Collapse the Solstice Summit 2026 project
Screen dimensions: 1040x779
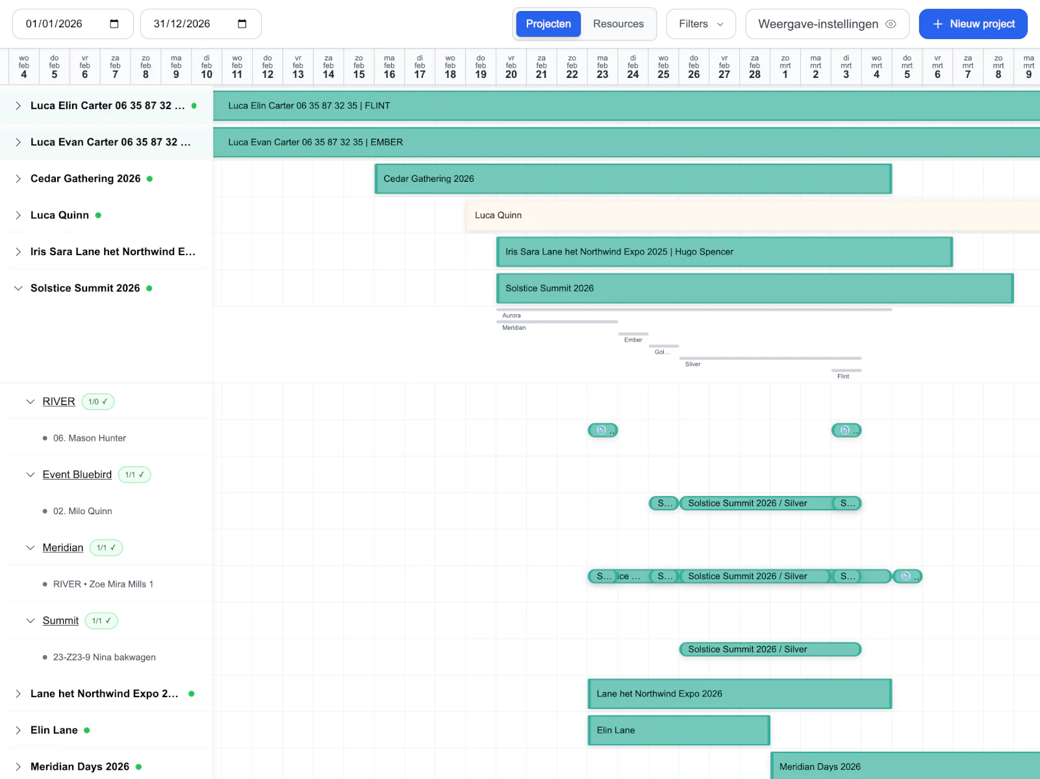(18, 288)
